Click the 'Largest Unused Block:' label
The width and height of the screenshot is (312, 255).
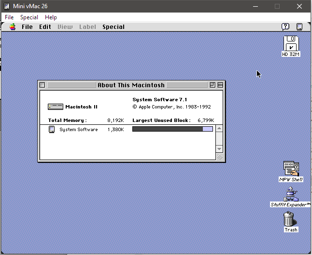162,121
